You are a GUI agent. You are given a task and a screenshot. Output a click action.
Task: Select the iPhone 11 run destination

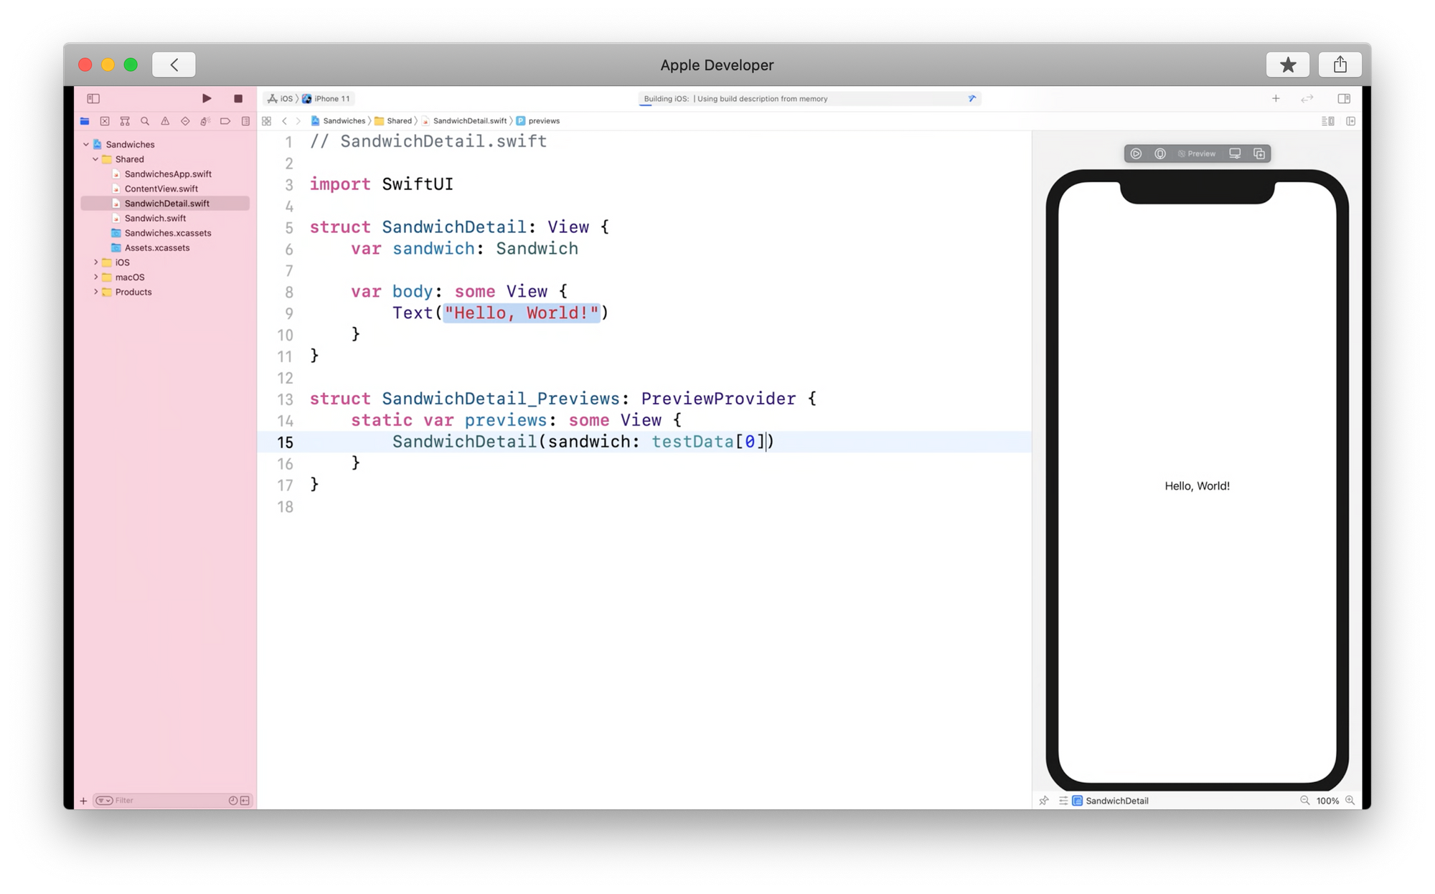pos(326,98)
